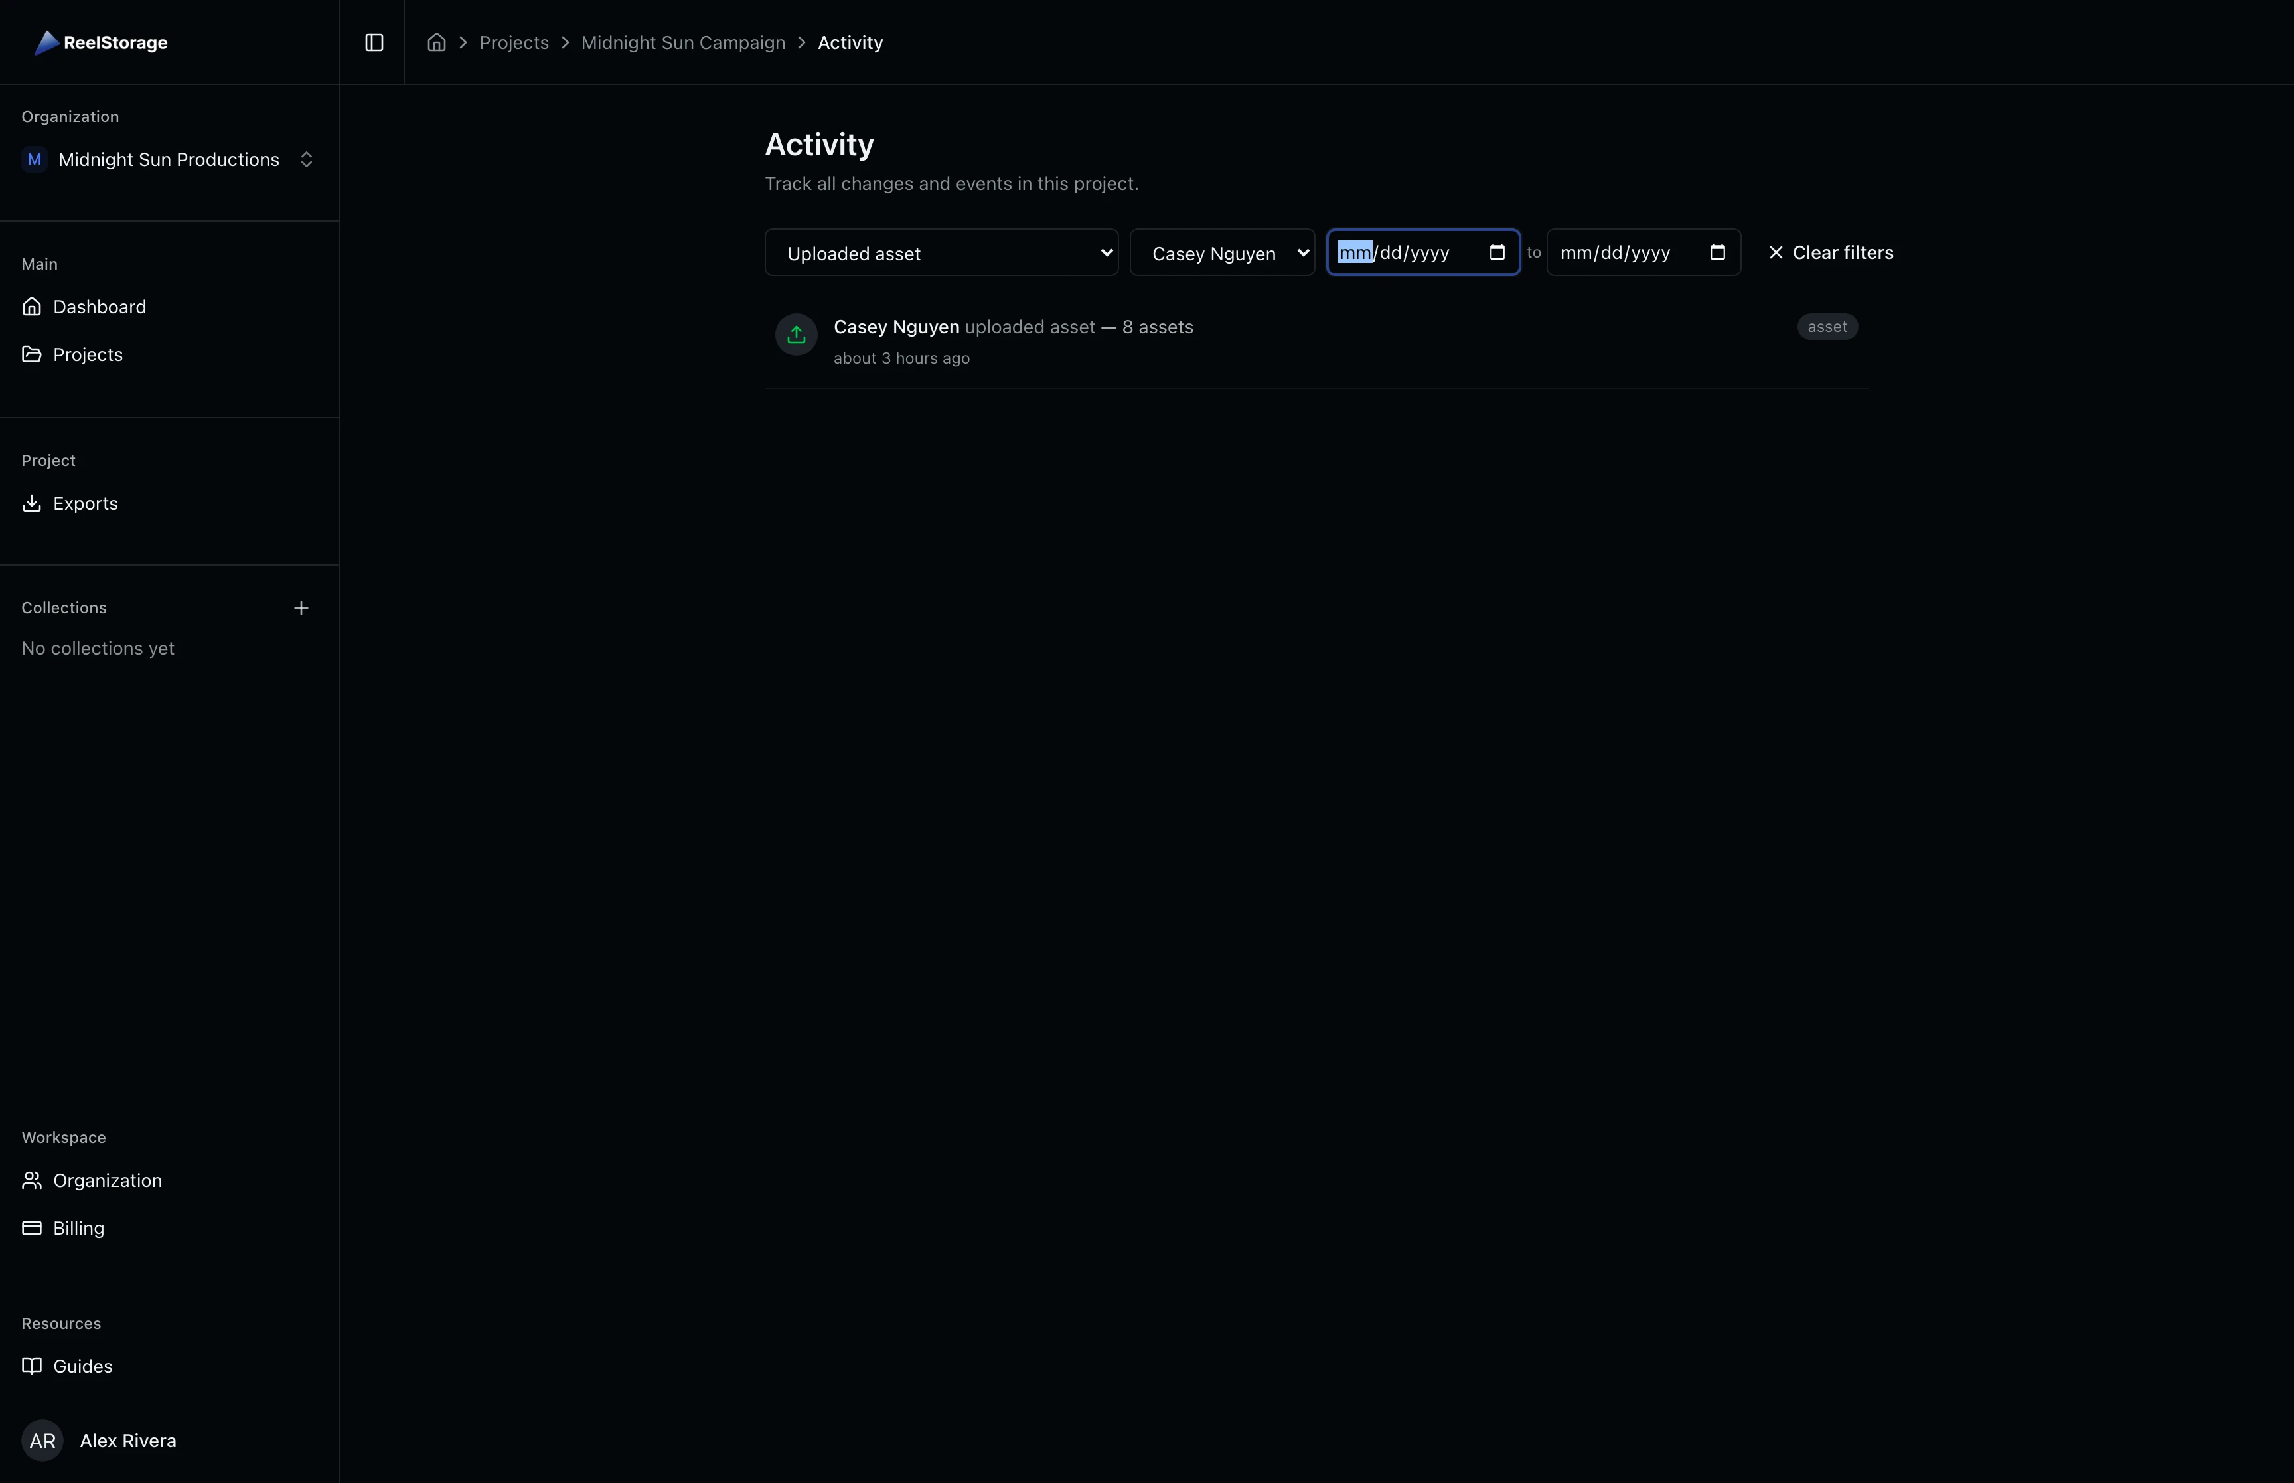Click the Billing card icon
The width and height of the screenshot is (2294, 1483).
(32, 1228)
